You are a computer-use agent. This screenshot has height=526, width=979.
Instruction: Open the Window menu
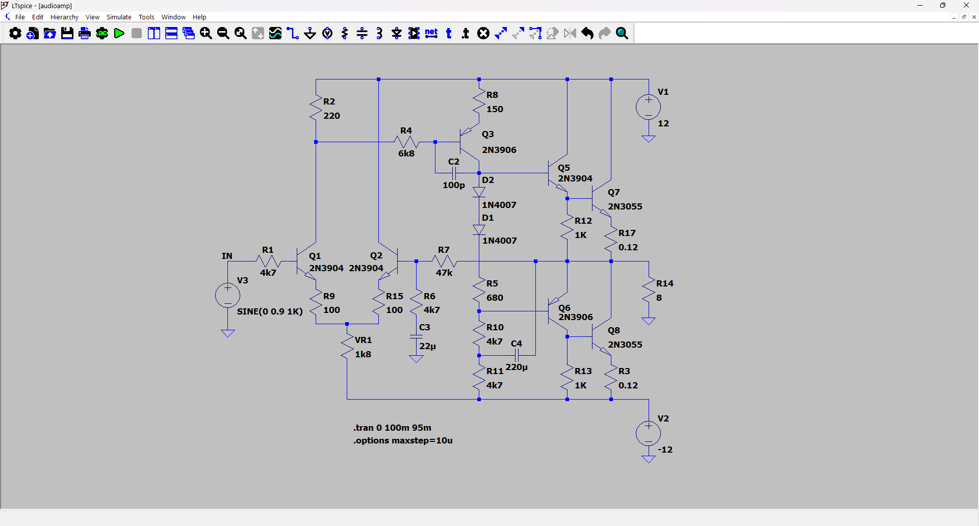coord(173,17)
